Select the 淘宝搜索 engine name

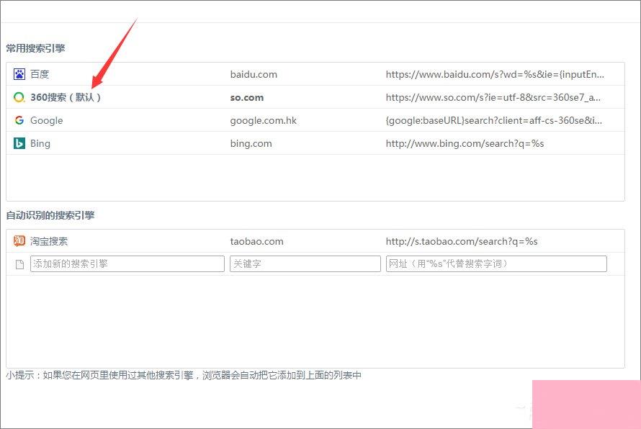pos(49,241)
